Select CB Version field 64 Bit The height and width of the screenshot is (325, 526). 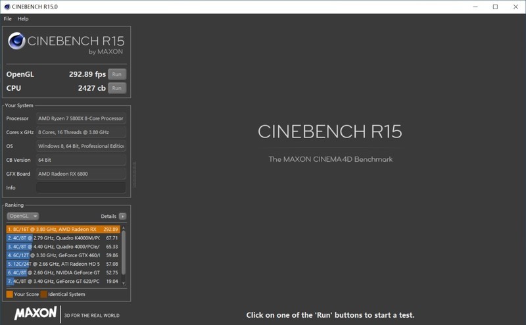pos(81,160)
